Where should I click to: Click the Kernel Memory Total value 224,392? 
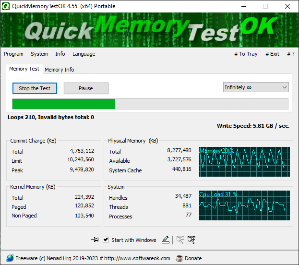point(84,197)
